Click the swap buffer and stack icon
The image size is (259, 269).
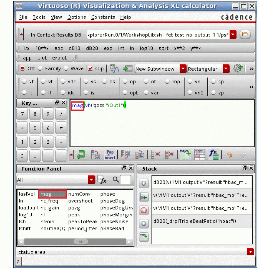(x=125, y=155)
